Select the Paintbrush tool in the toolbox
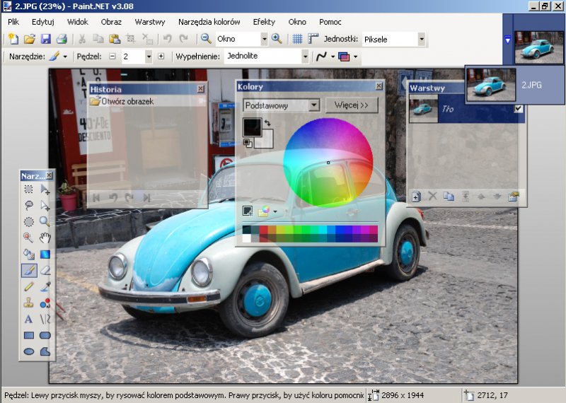 click(x=29, y=270)
